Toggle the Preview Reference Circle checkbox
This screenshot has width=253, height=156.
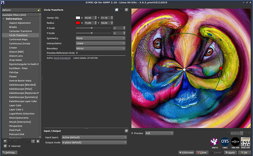click(x=77, y=53)
